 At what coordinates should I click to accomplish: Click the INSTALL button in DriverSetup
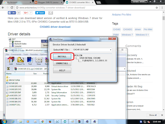click(x=62, y=57)
